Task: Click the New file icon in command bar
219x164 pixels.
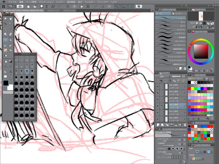Action: tap(28, 6)
